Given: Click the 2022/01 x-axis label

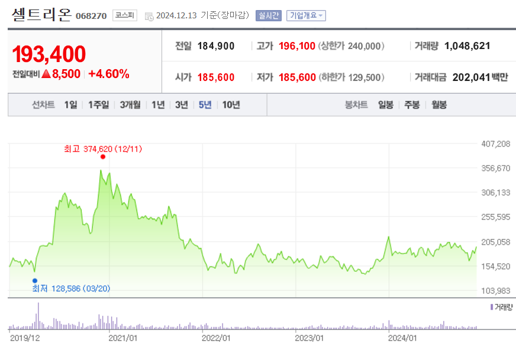Looking at the screenshot, I should click(216, 338).
